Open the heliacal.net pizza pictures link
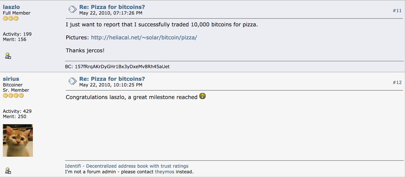 (144, 38)
